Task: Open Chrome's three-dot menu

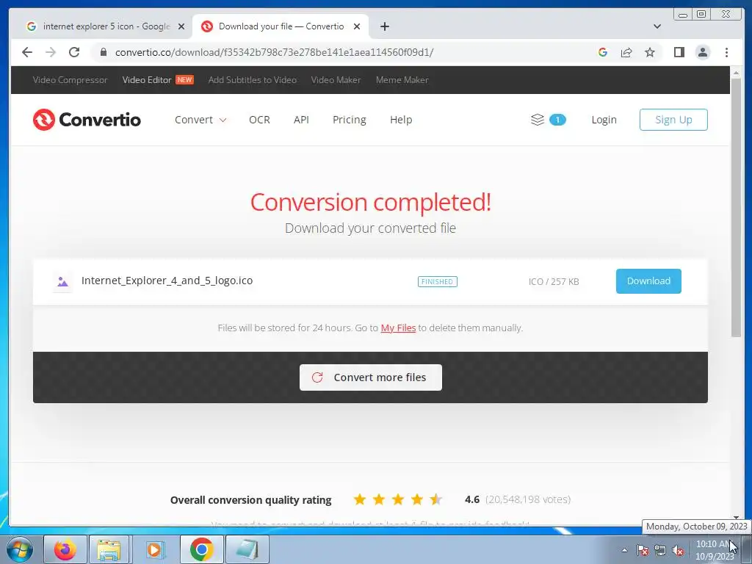Action: point(726,52)
